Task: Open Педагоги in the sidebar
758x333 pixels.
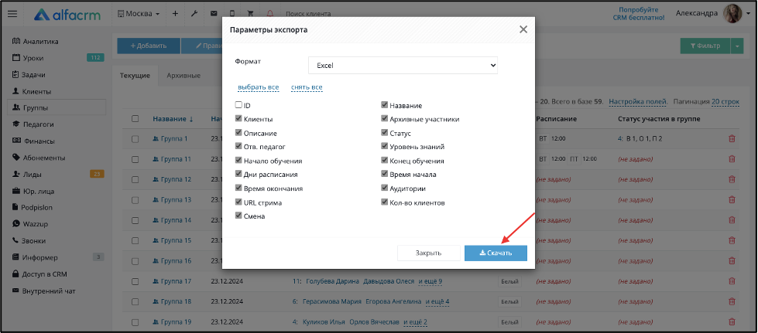Action: point(38,124)
